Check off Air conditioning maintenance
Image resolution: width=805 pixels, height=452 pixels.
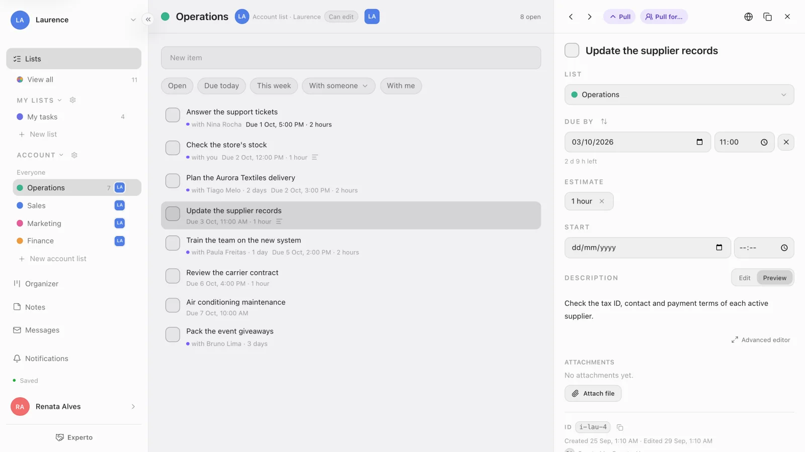point(173,305)
